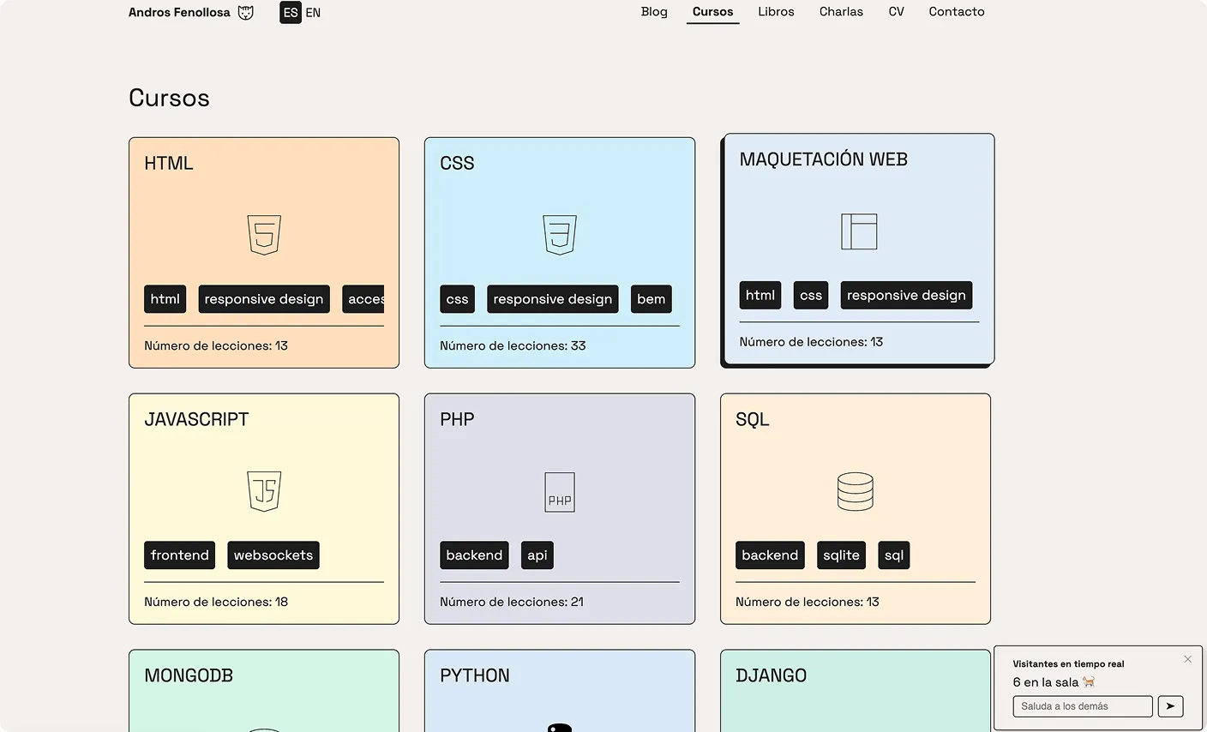Open the Charlas page
1207x732 pixels.
tap(841, 12)
